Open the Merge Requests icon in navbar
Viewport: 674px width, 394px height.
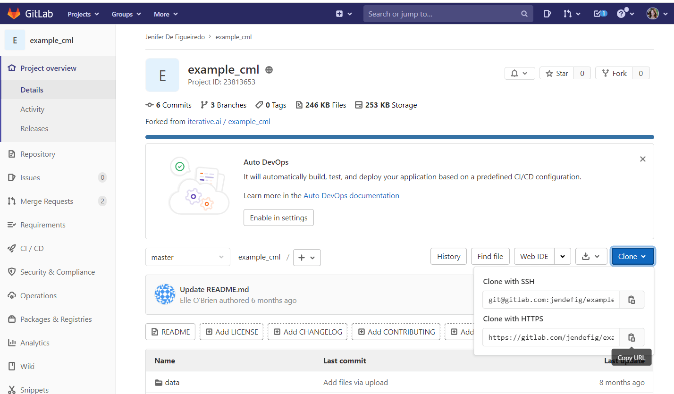(569, 14)
